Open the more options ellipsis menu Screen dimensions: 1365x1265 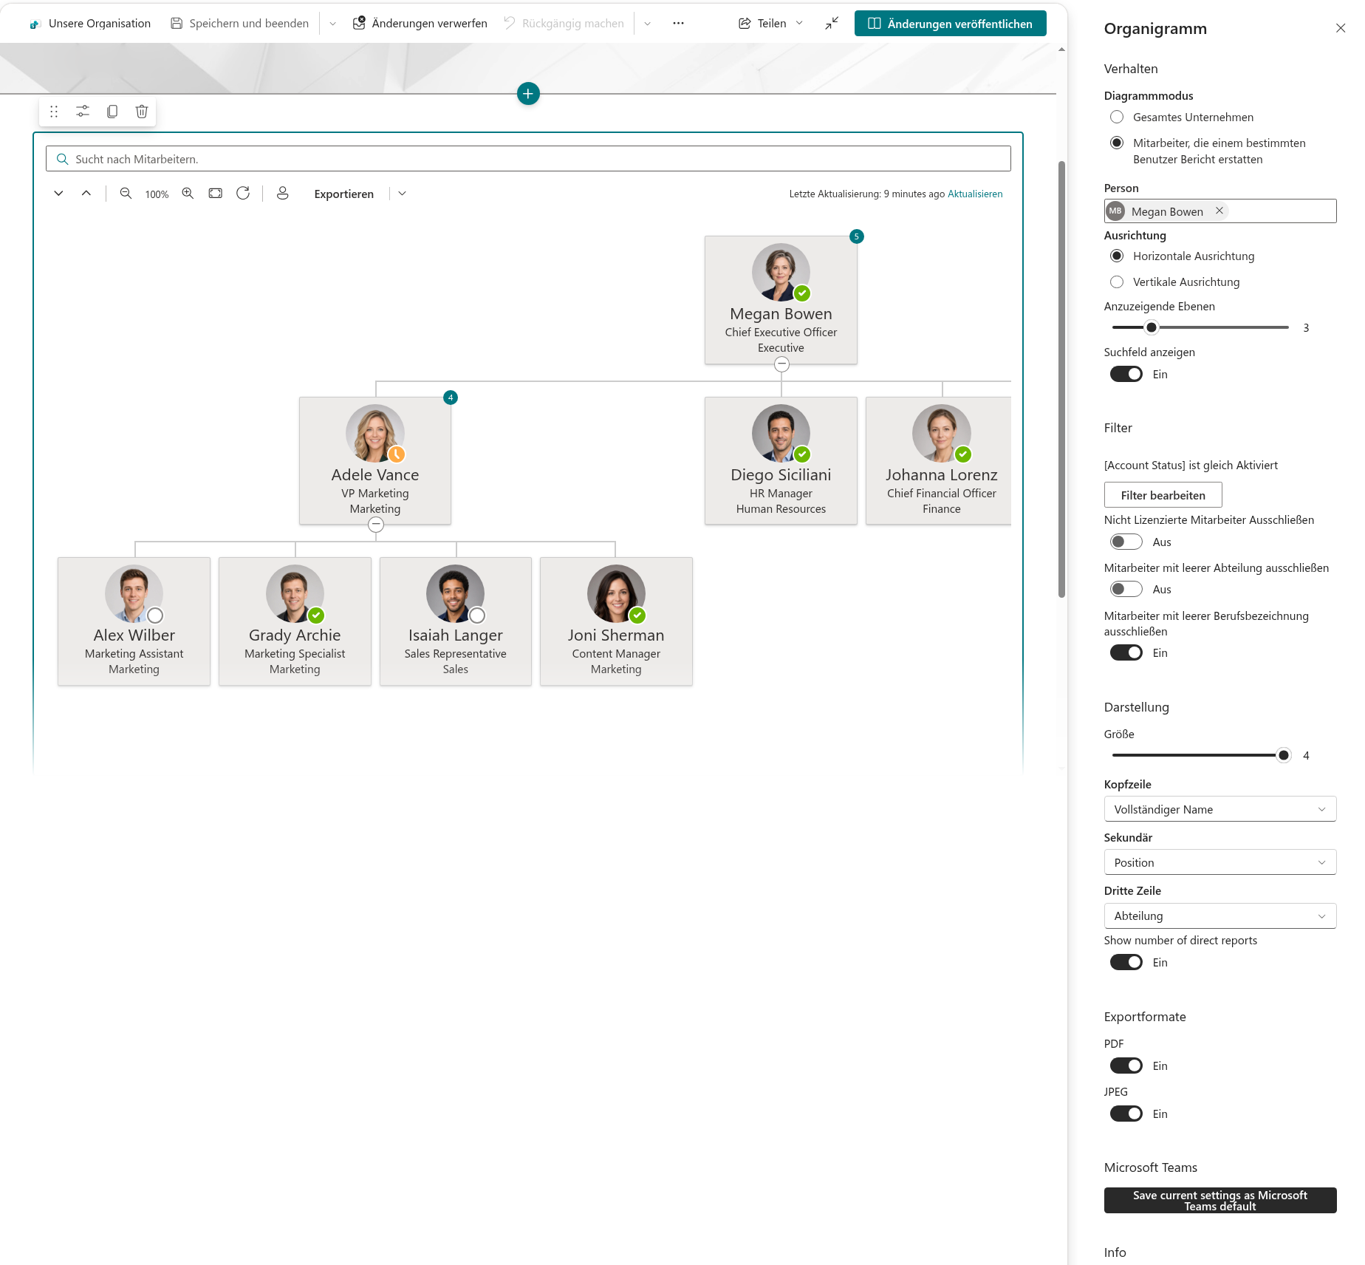[x=678, y=24]
